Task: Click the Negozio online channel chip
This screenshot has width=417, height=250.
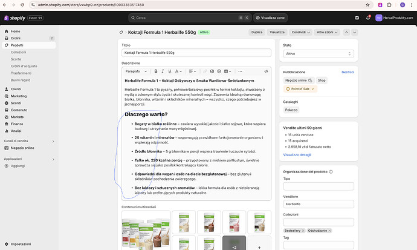Action: (299, 81)
